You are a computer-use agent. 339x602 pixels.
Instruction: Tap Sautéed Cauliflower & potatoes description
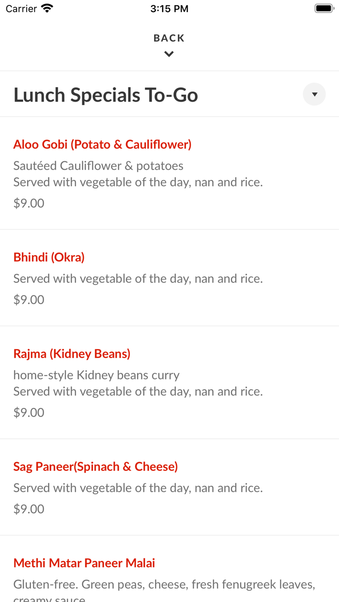coord(98,166)
